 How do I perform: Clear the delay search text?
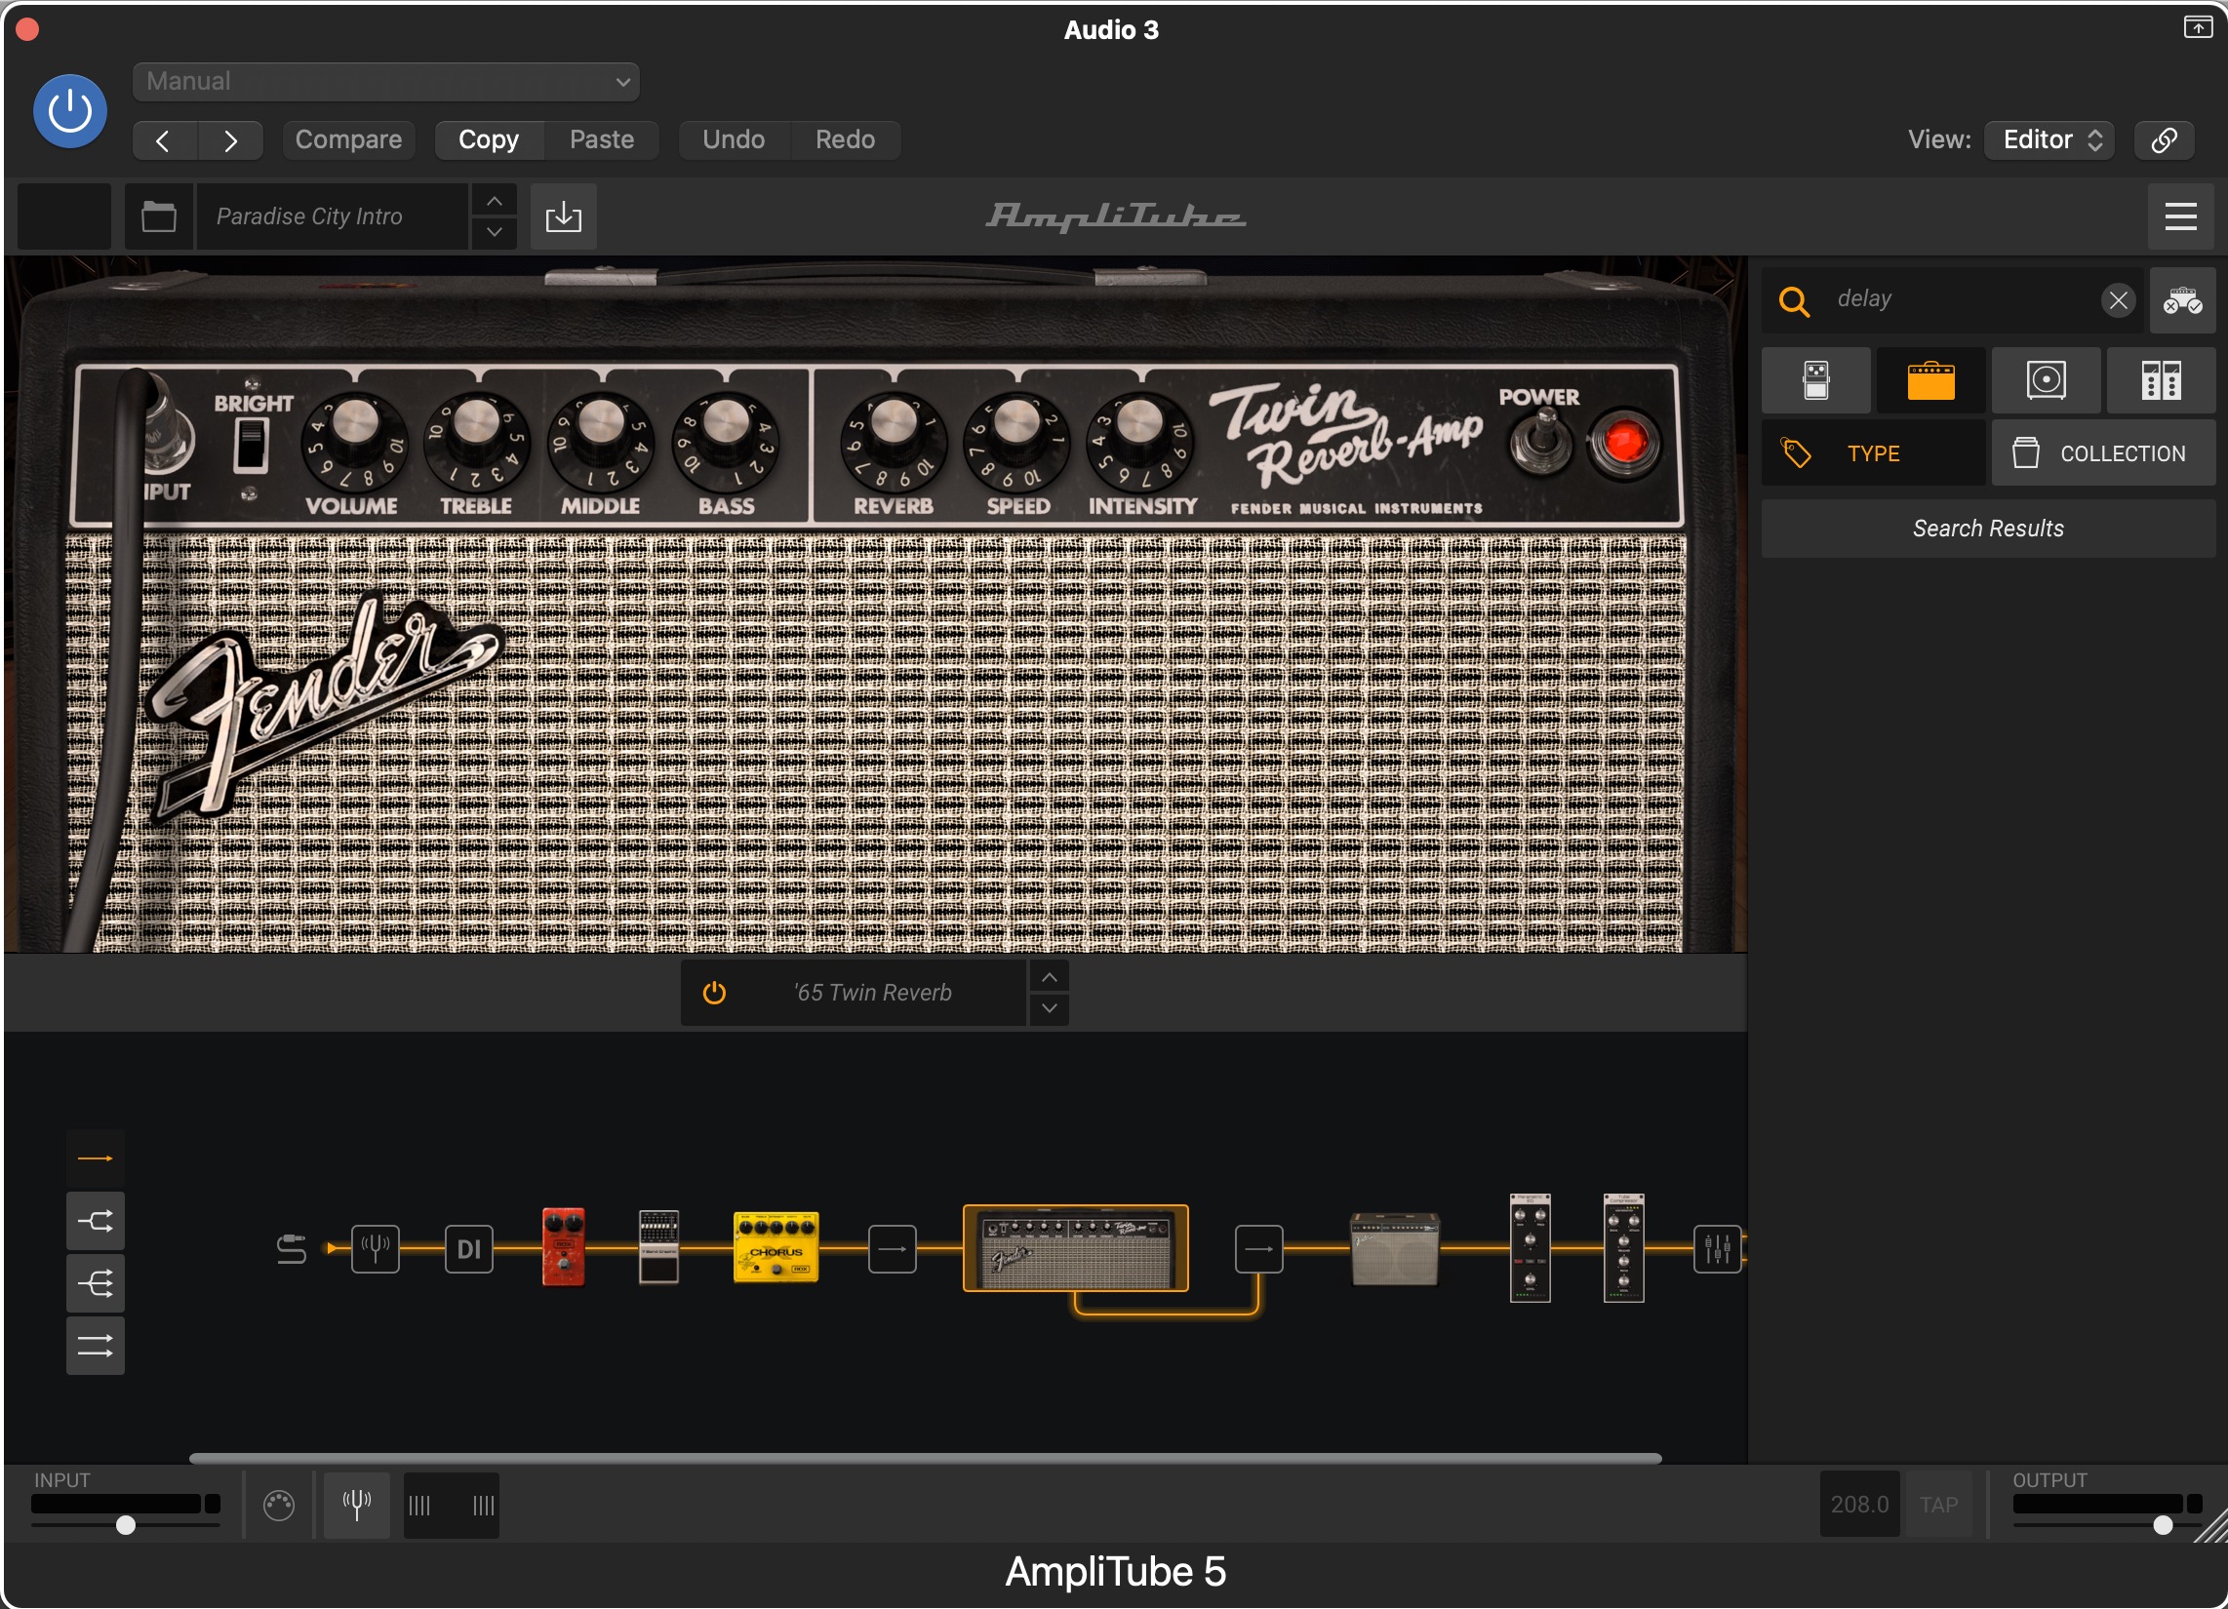click(2118, 299)
